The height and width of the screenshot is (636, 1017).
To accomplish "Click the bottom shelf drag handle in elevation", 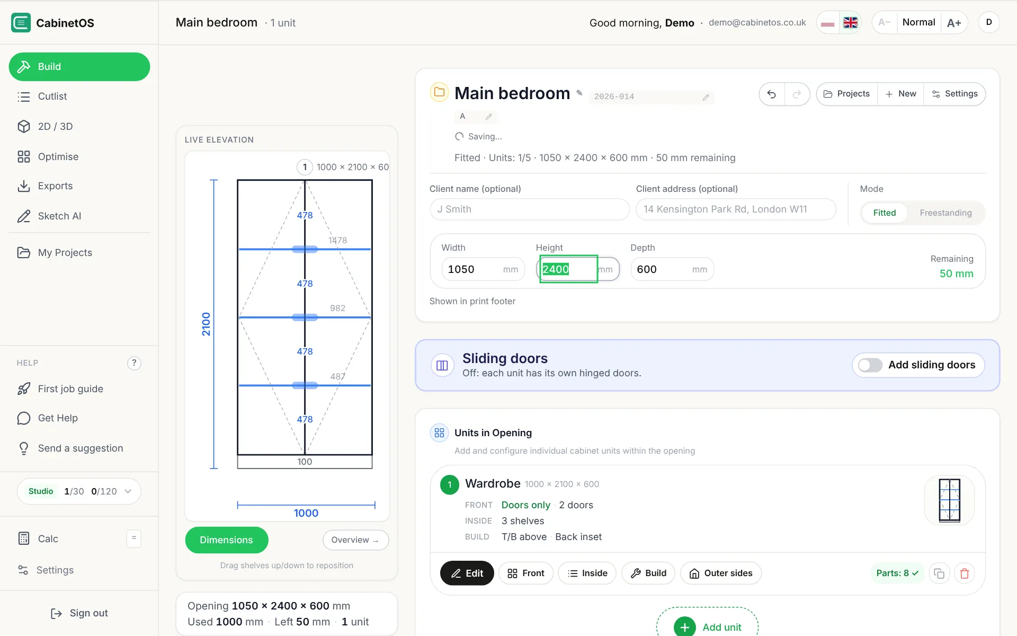I will click(305, 385).
